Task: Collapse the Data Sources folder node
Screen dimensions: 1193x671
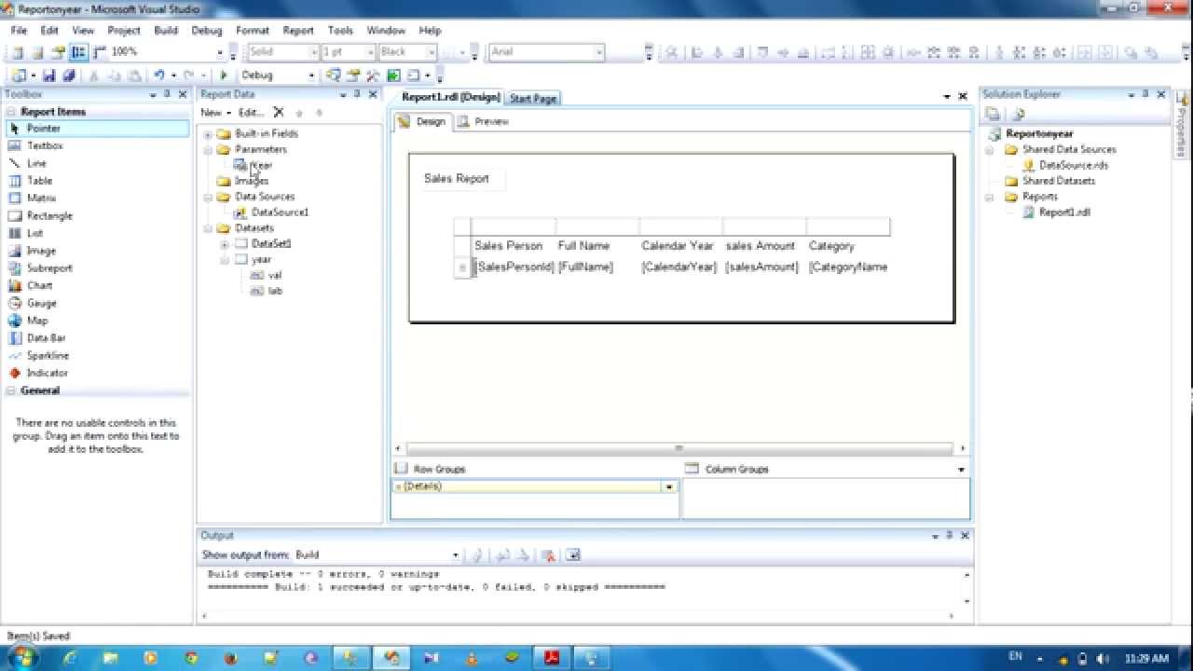Action: (208, 198)
